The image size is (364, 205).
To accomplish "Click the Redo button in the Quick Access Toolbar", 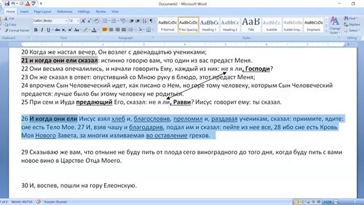I will pos(22,3).
